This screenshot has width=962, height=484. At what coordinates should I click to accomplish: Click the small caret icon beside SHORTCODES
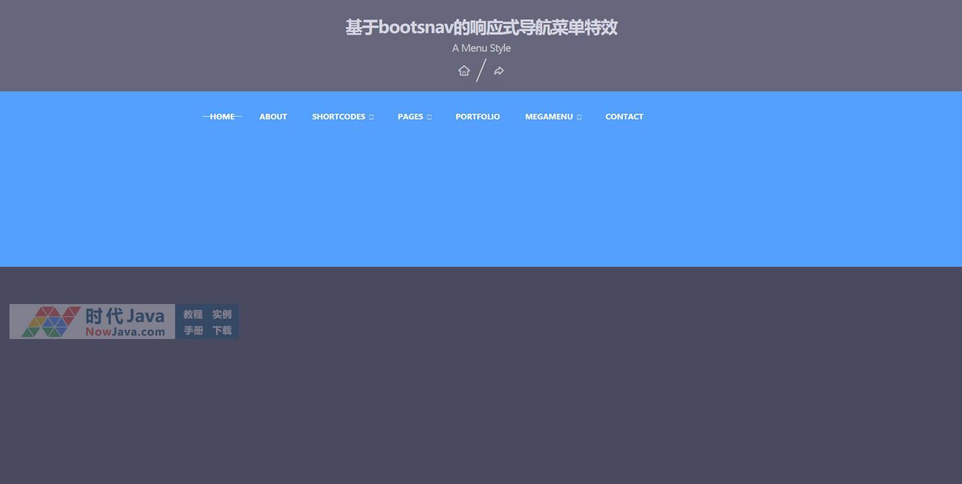coord(371,117)
